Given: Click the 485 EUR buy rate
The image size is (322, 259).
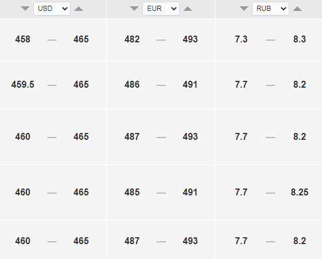Looking at the screenshot, I should (132, 193).
